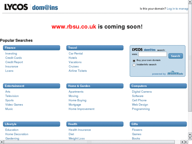Open the Books link
The height and width of the screenshot is (144, 192).
point(136,138)
